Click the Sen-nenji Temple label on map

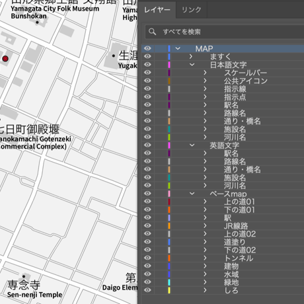[34, 295]
